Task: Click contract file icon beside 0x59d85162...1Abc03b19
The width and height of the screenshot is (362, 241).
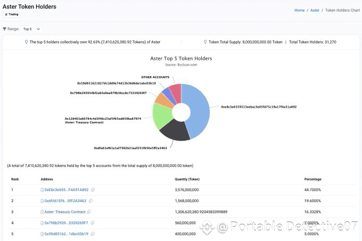Action: pyautogui.click(x=42, y=234)
